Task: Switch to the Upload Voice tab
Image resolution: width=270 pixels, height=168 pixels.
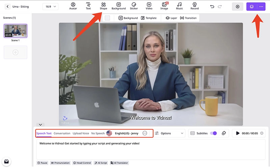Action: point(81,133)
